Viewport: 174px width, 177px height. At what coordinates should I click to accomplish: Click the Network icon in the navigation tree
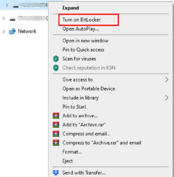pos(12,31)
